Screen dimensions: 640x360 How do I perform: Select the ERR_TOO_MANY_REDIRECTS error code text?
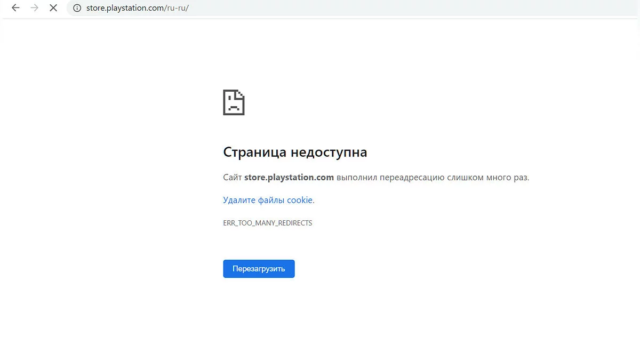tap(268, 223)
